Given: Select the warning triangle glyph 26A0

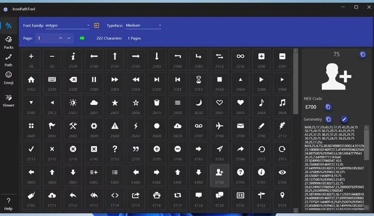Looking at the screenshot, I should 115,129.
